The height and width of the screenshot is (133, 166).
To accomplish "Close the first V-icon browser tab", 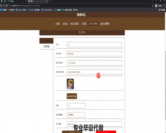I will click(x=26, y=1).
